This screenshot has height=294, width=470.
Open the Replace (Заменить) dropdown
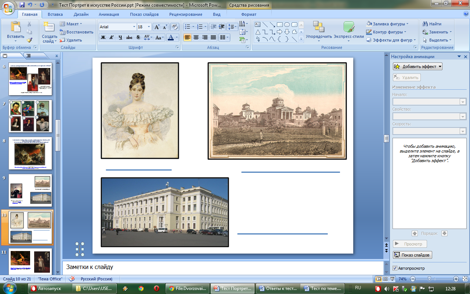[x=437, y=32]
